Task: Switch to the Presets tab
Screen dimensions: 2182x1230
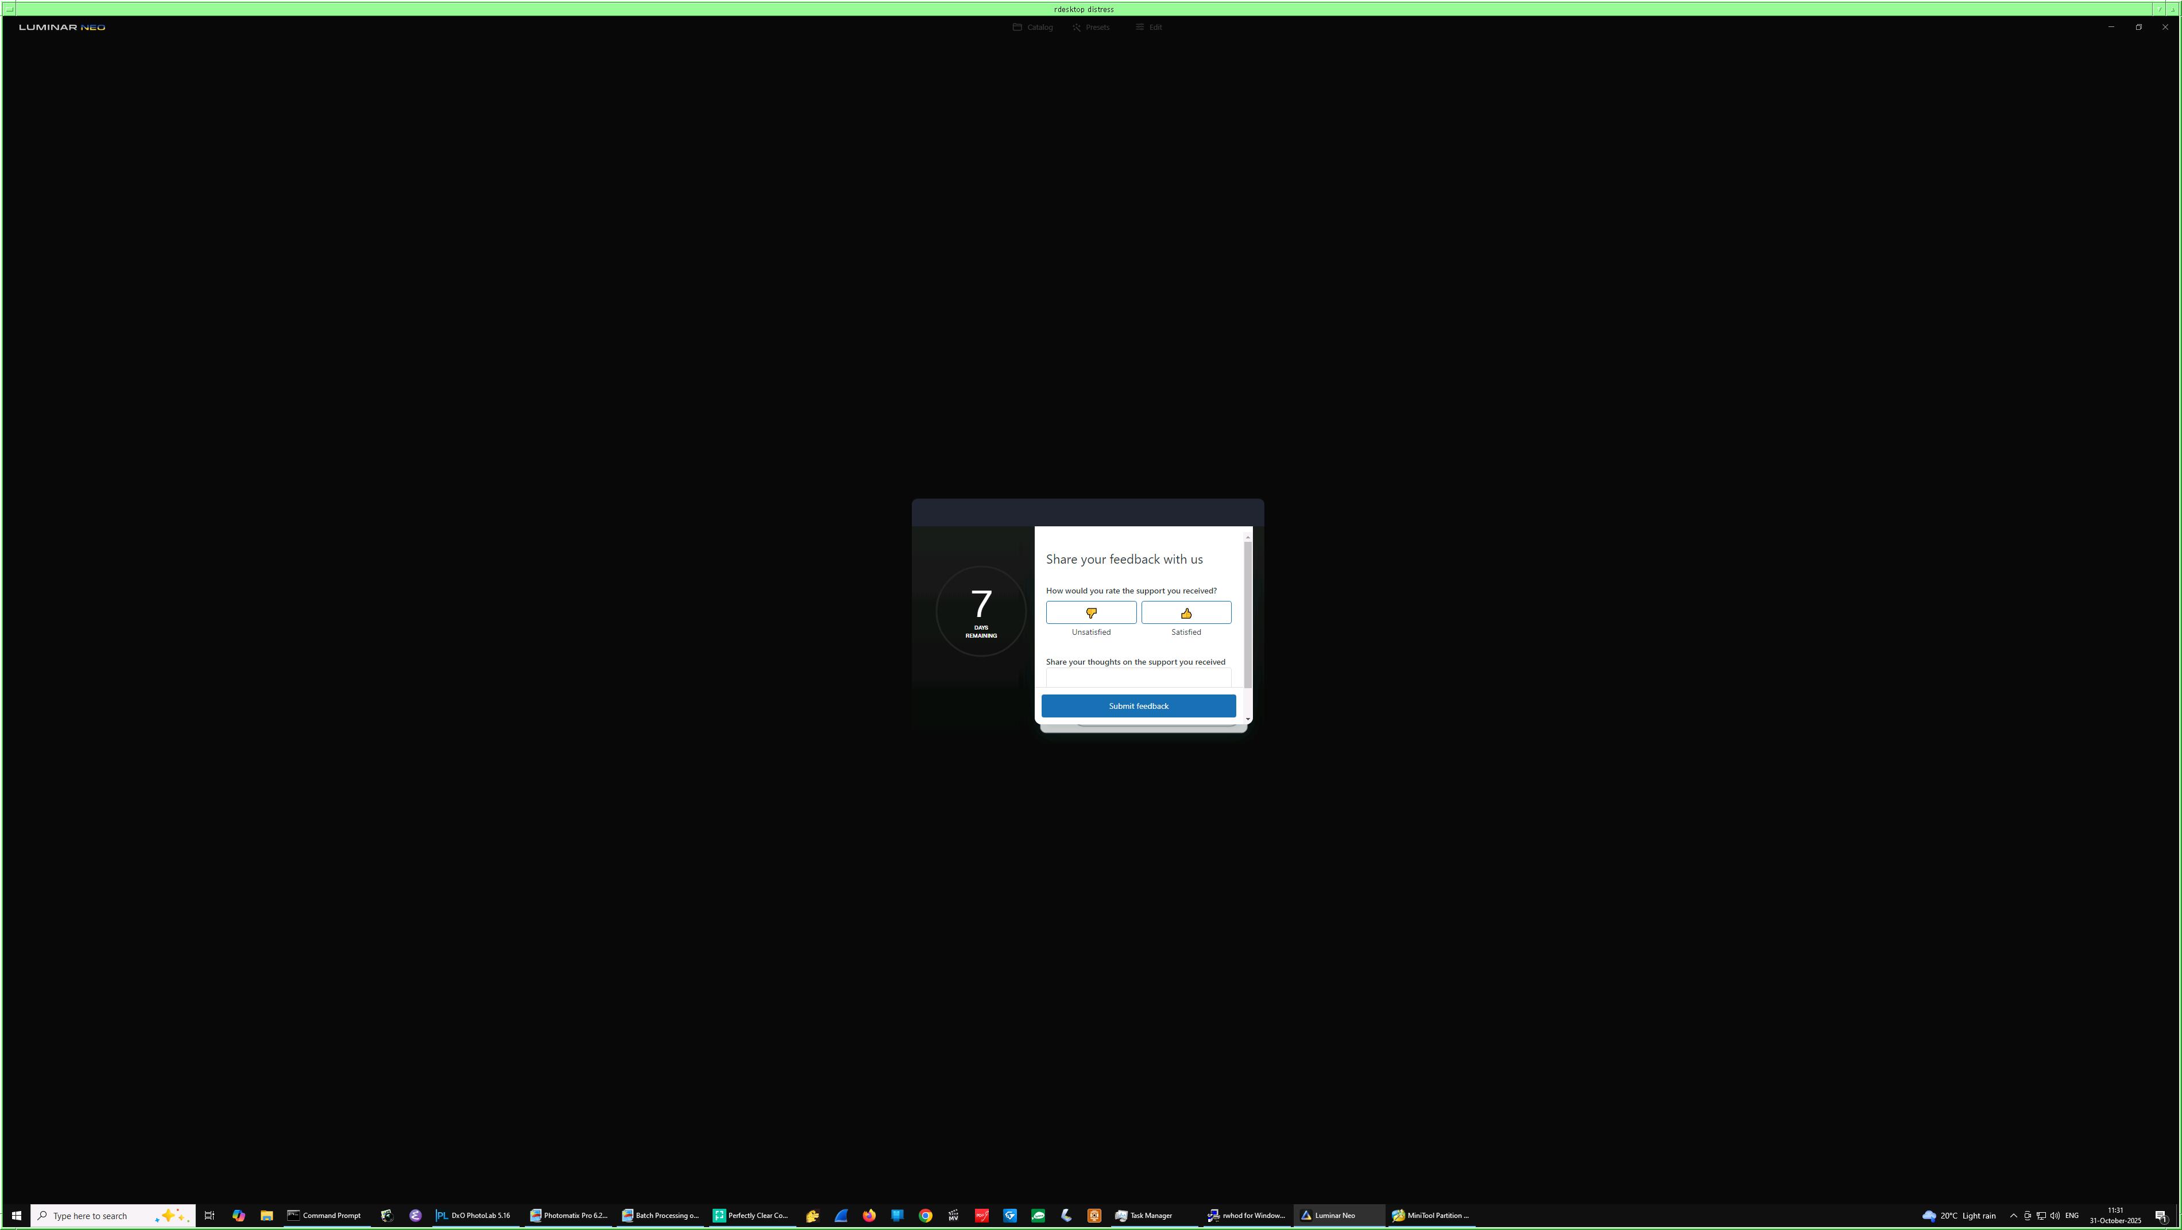Action: pyautogui.click(x=1090, y=27)
